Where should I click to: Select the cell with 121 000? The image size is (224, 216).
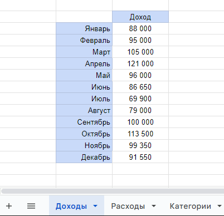pos(140,63)
